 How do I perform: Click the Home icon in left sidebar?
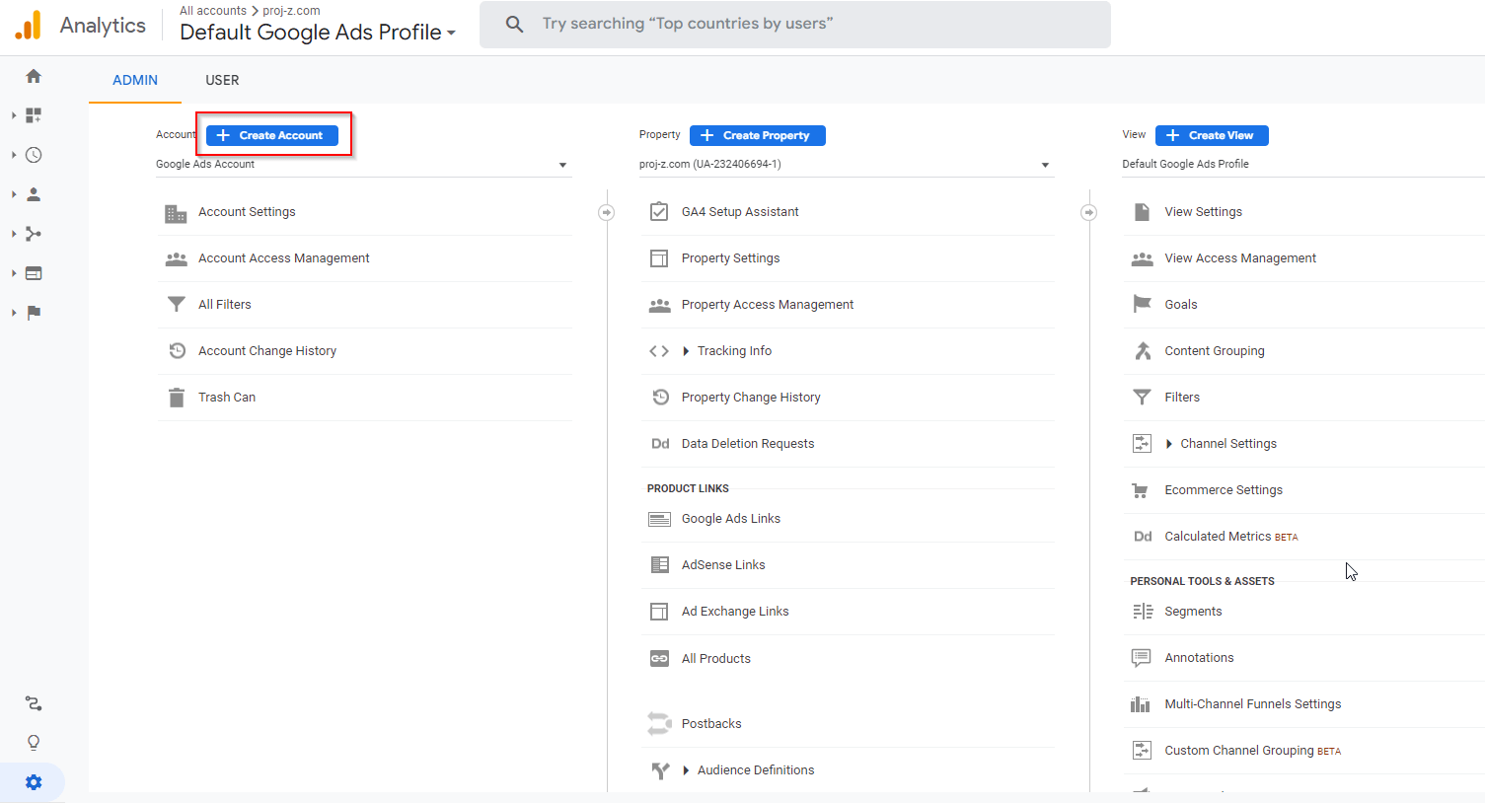pyautogui.click(x=34, y=76)
